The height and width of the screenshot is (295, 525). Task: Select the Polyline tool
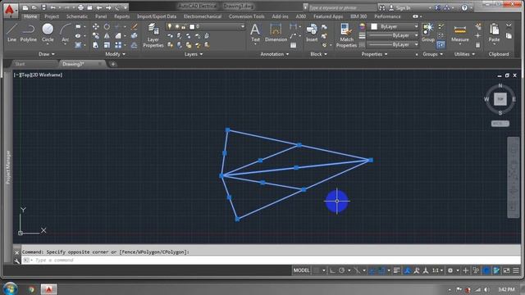coord(28,33)
